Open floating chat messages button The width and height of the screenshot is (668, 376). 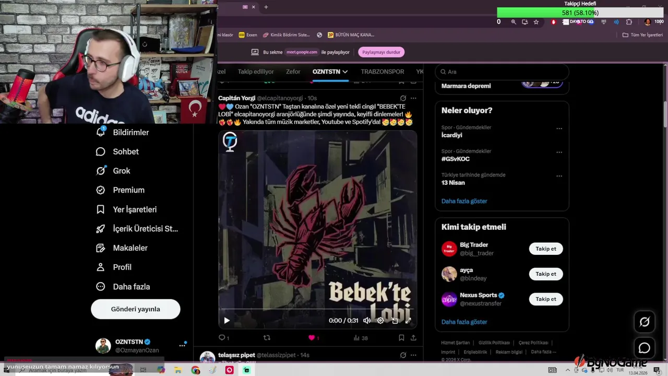click(645, 348)
